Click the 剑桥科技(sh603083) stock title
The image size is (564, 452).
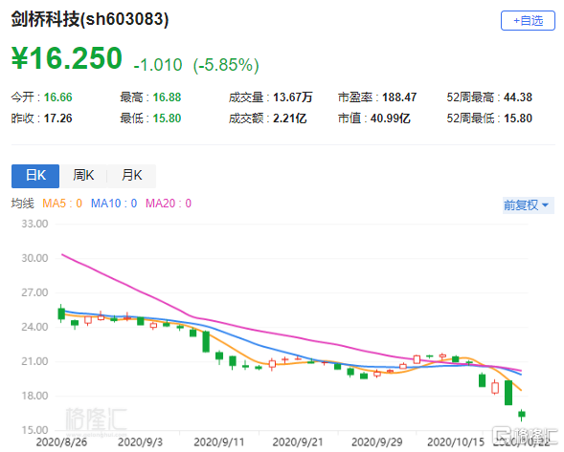(90, 19)
